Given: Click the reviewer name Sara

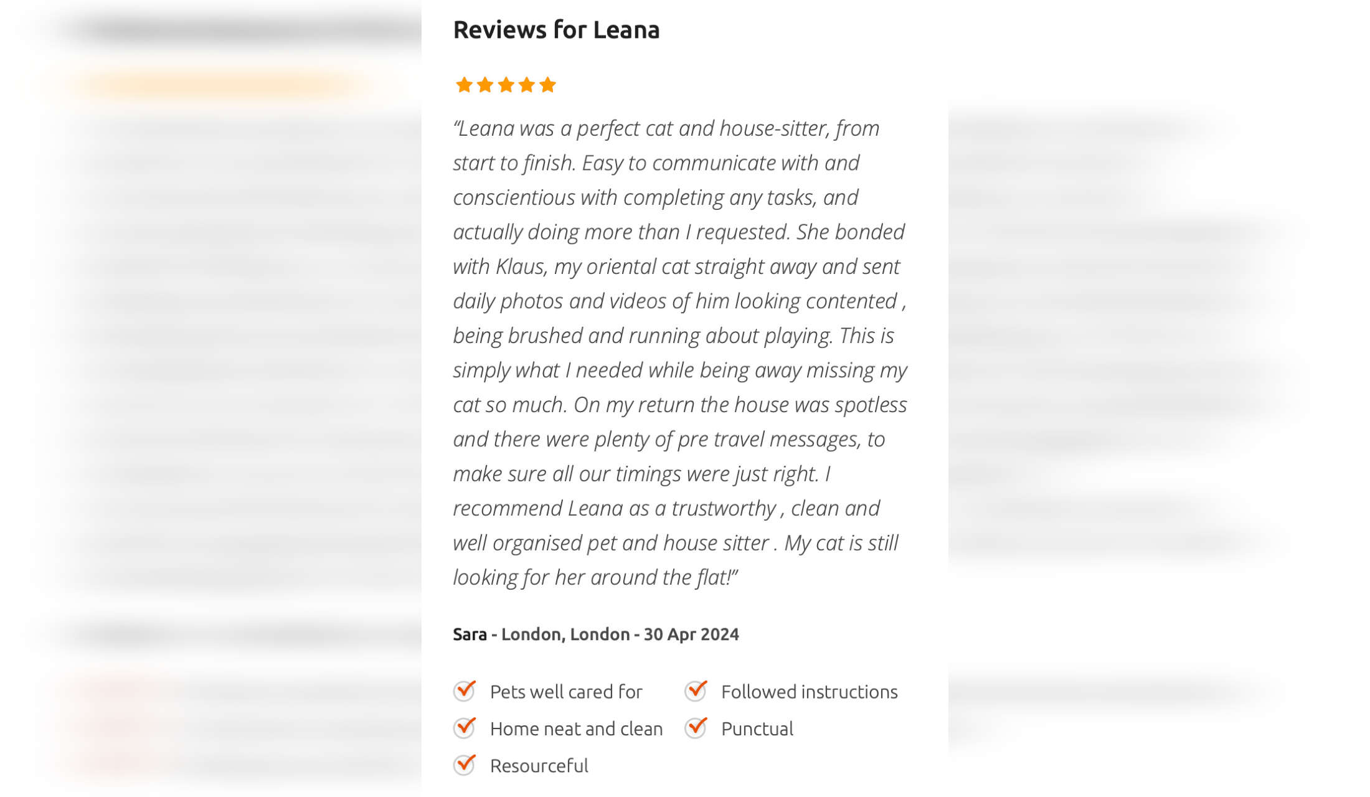Looking at the screenshot, I should (470, 634).
